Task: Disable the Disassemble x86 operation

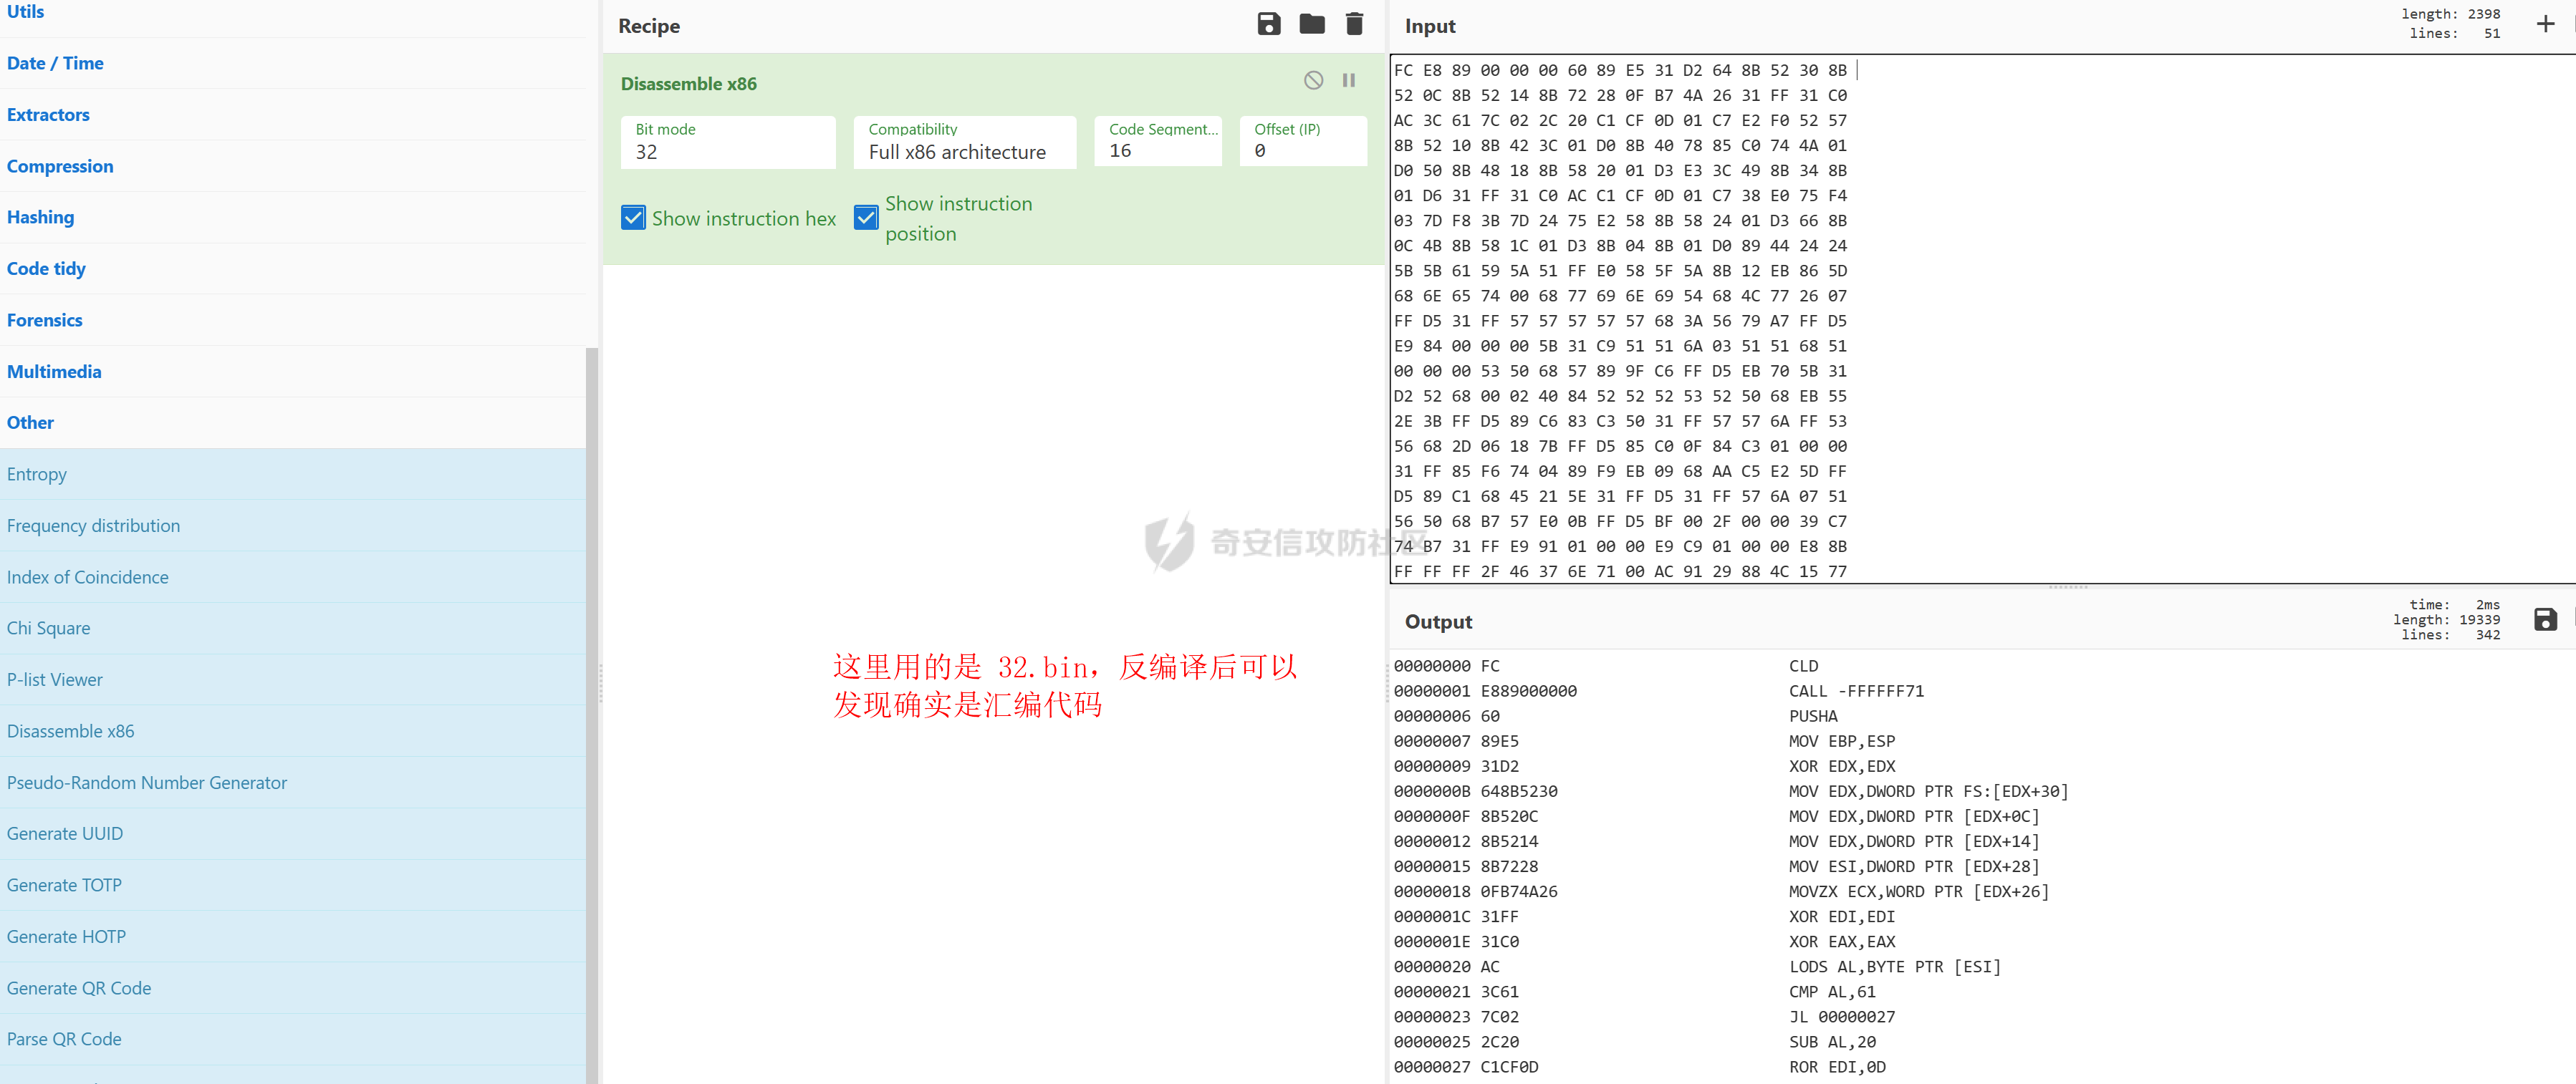Action: coord(1313,81)
